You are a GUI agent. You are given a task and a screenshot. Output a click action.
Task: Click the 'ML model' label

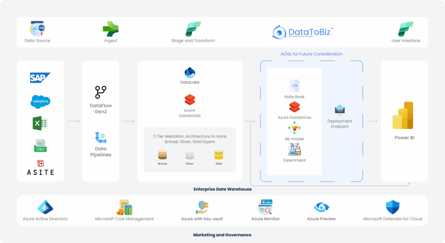click(294, 139)
